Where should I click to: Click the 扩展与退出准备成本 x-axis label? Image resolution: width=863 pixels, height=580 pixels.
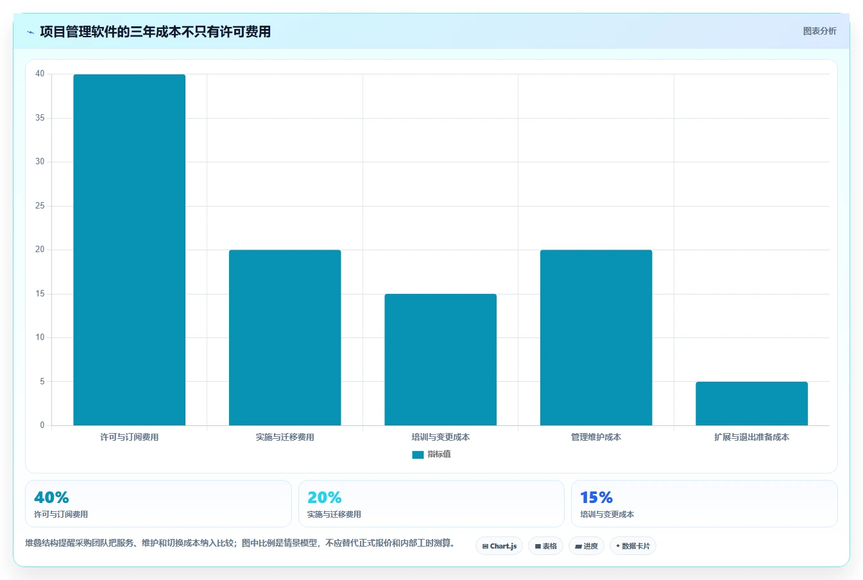click(751, 437)
